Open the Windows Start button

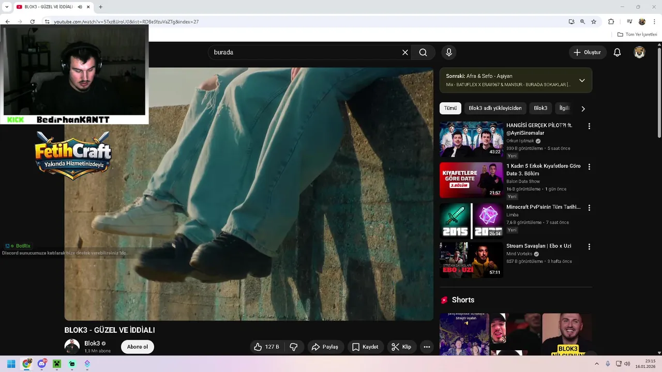click(x=11, y=364)
